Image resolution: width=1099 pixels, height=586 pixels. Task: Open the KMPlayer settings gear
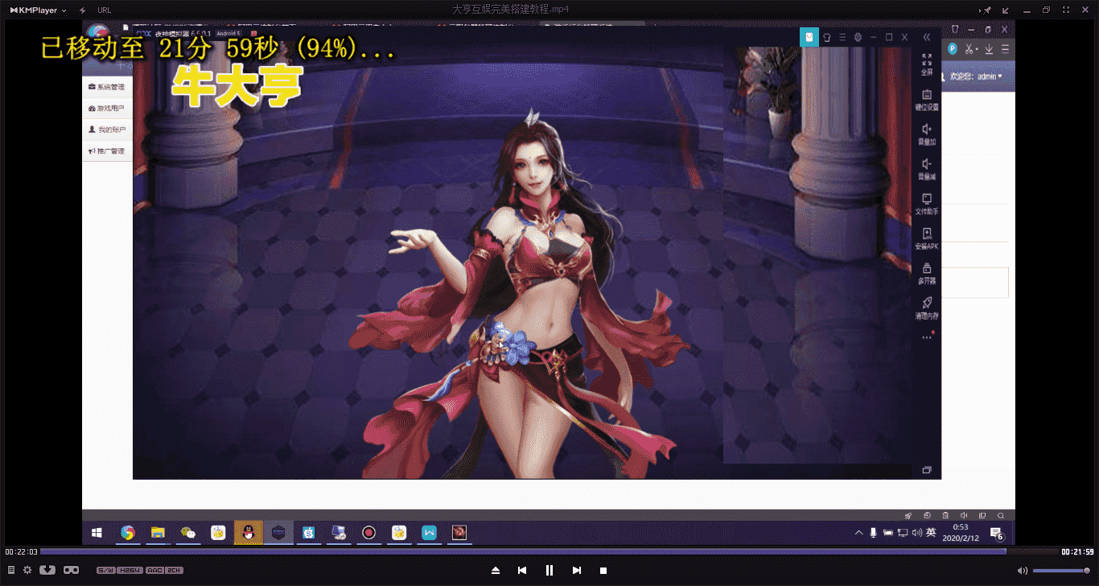click(x=27, y=570)
